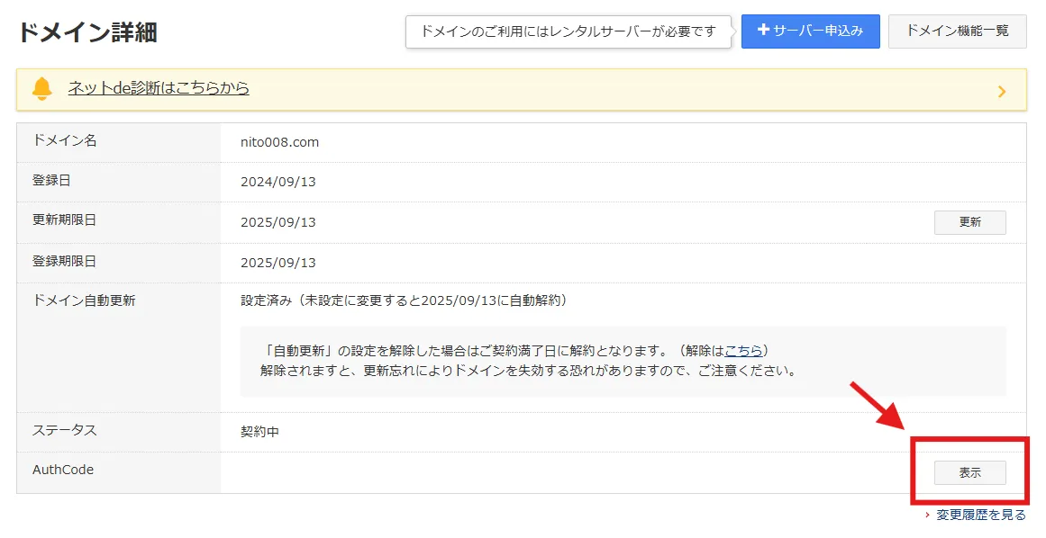
Task: Expand the yellow banner's right chevron
Action: pos(1001,91)
